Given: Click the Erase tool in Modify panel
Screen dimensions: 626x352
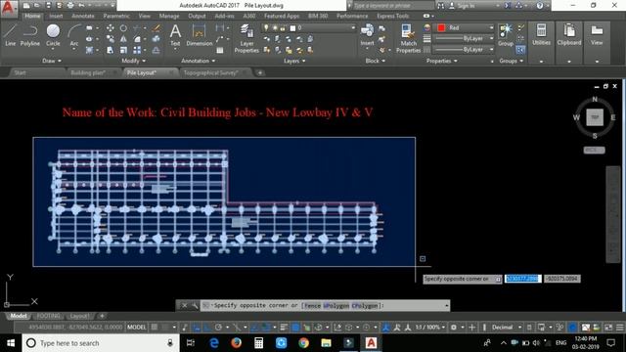Looking at the screenshot, I should pyautogui.click(x=156, y=28).
